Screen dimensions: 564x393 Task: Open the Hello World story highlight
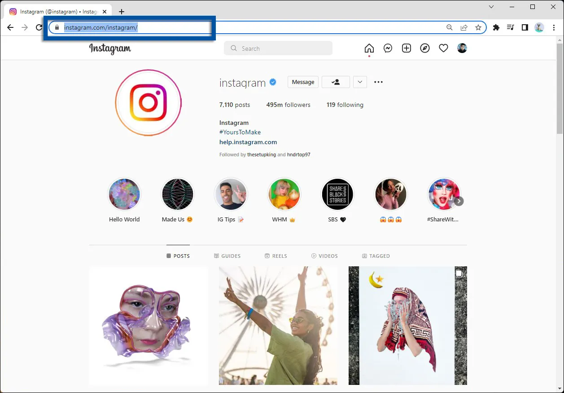tap(124, 194)
